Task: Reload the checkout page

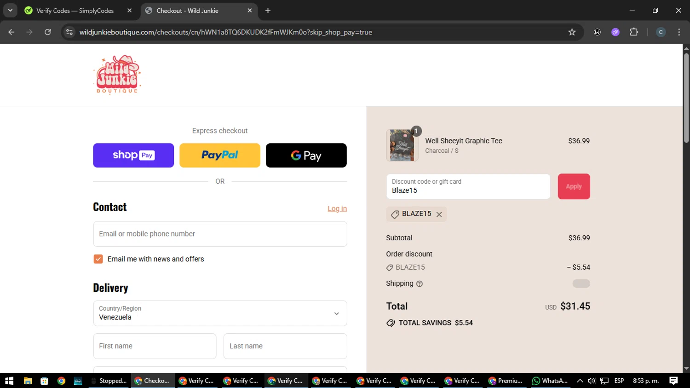Action: click(x=48, y=32)
